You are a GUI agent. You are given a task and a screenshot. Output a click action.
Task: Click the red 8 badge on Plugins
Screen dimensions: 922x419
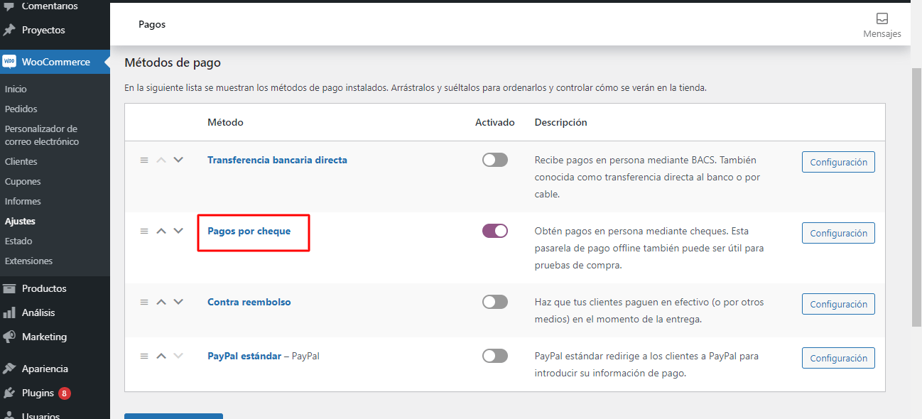(x=65, y=393)
